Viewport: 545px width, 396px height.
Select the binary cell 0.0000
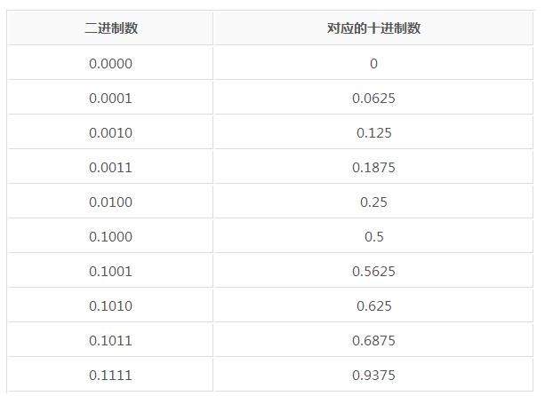[111, 63]
